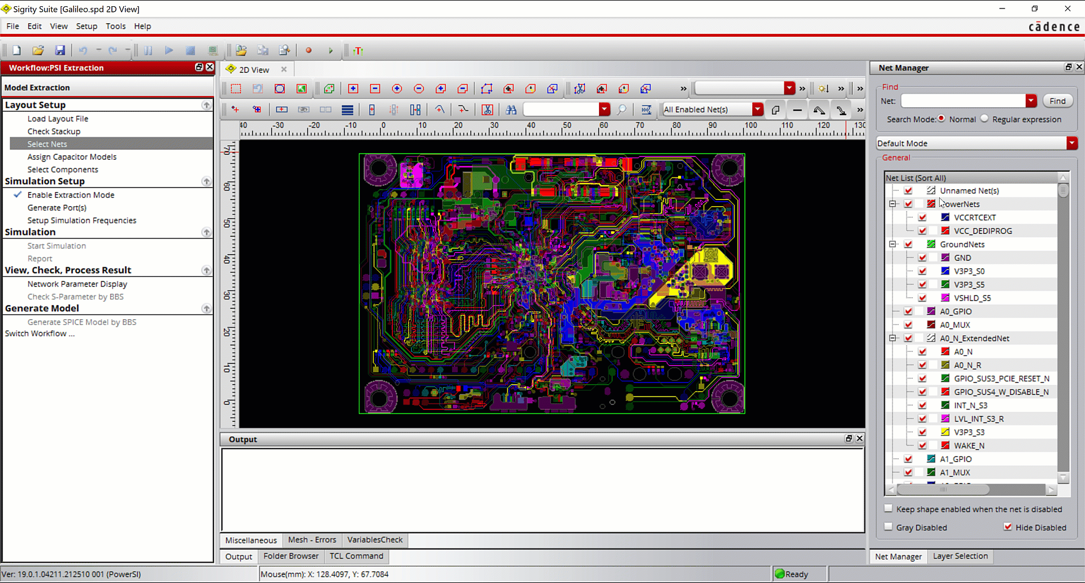This screenshot has width=1085, height=583.
Task: Click the Save floppy disk icon
Action: point(60,50)
